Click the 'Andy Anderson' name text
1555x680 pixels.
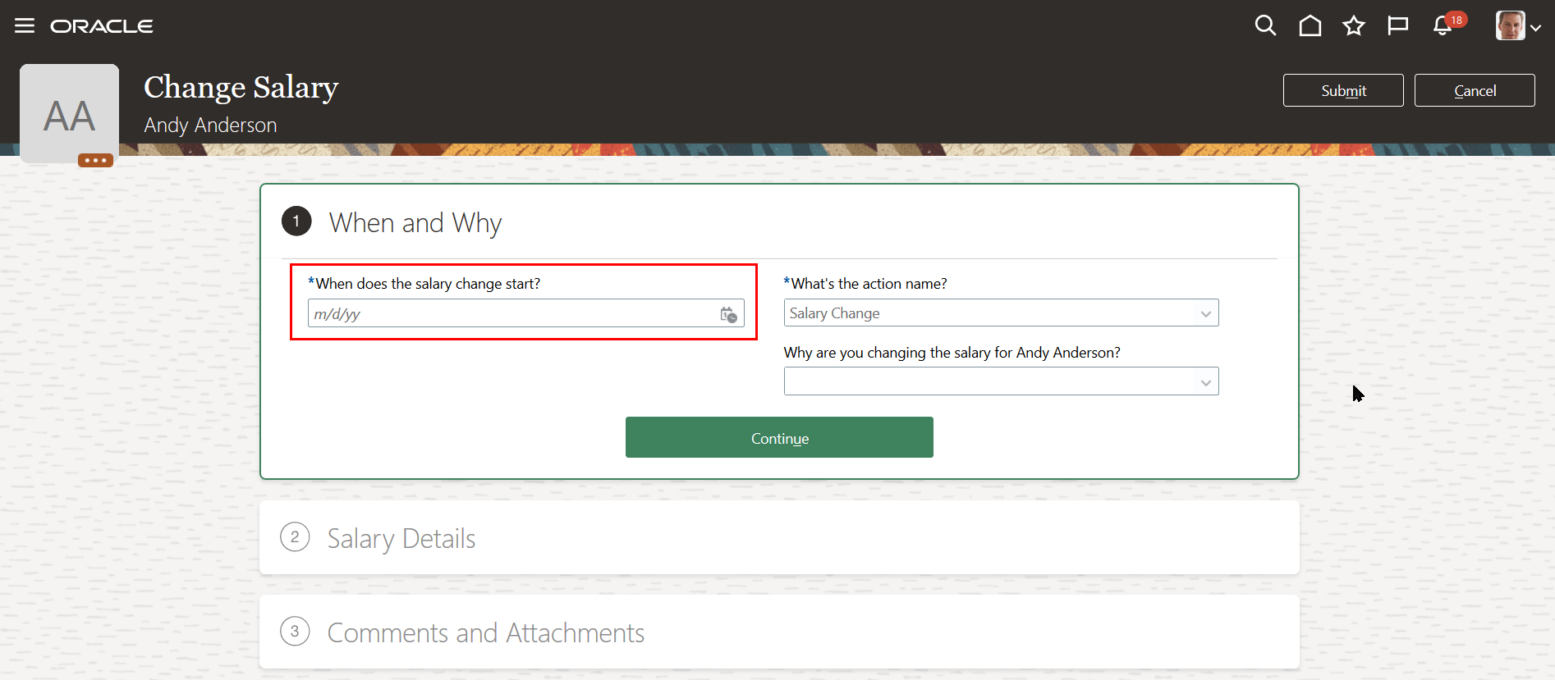210,125
